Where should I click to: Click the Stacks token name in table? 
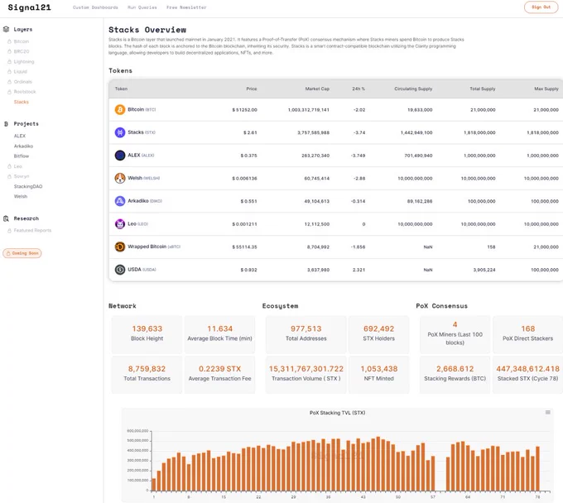(x=136, y=132)
